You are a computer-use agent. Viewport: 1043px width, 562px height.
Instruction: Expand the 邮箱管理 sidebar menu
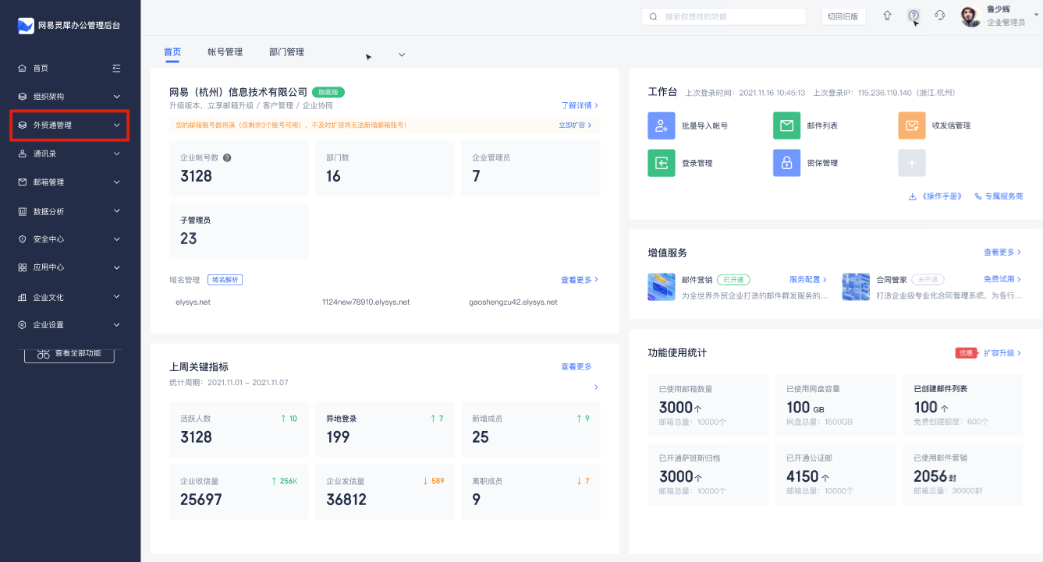tap(69, 182)
